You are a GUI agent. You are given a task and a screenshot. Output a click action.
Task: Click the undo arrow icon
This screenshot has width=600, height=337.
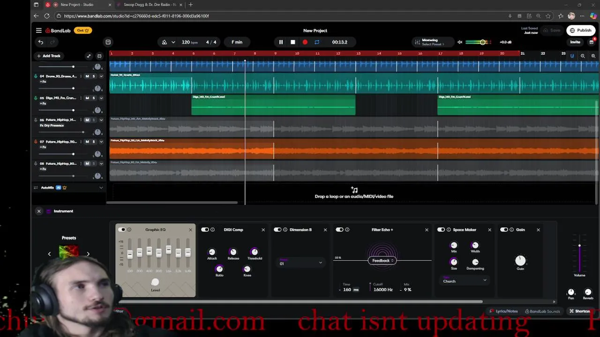41,42
